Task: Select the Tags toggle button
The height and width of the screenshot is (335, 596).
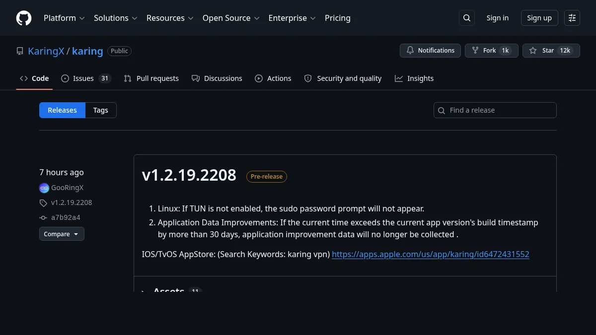Action: (101, 110)
